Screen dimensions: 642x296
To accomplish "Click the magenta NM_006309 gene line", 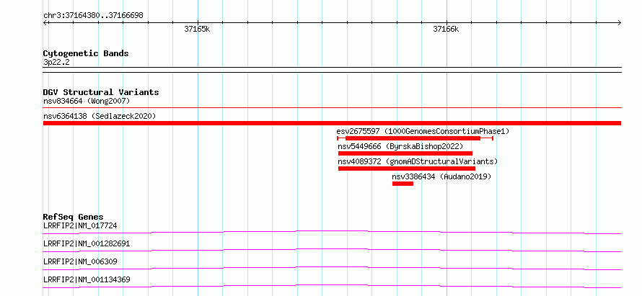I will click(x=332, y=268).
